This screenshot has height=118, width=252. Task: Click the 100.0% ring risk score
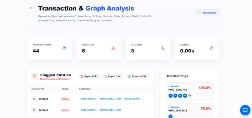[x=204, y=88]
